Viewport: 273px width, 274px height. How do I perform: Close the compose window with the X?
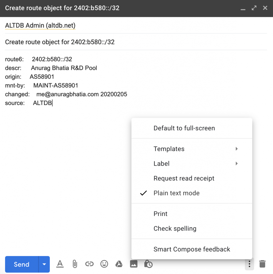coord(265,8)
